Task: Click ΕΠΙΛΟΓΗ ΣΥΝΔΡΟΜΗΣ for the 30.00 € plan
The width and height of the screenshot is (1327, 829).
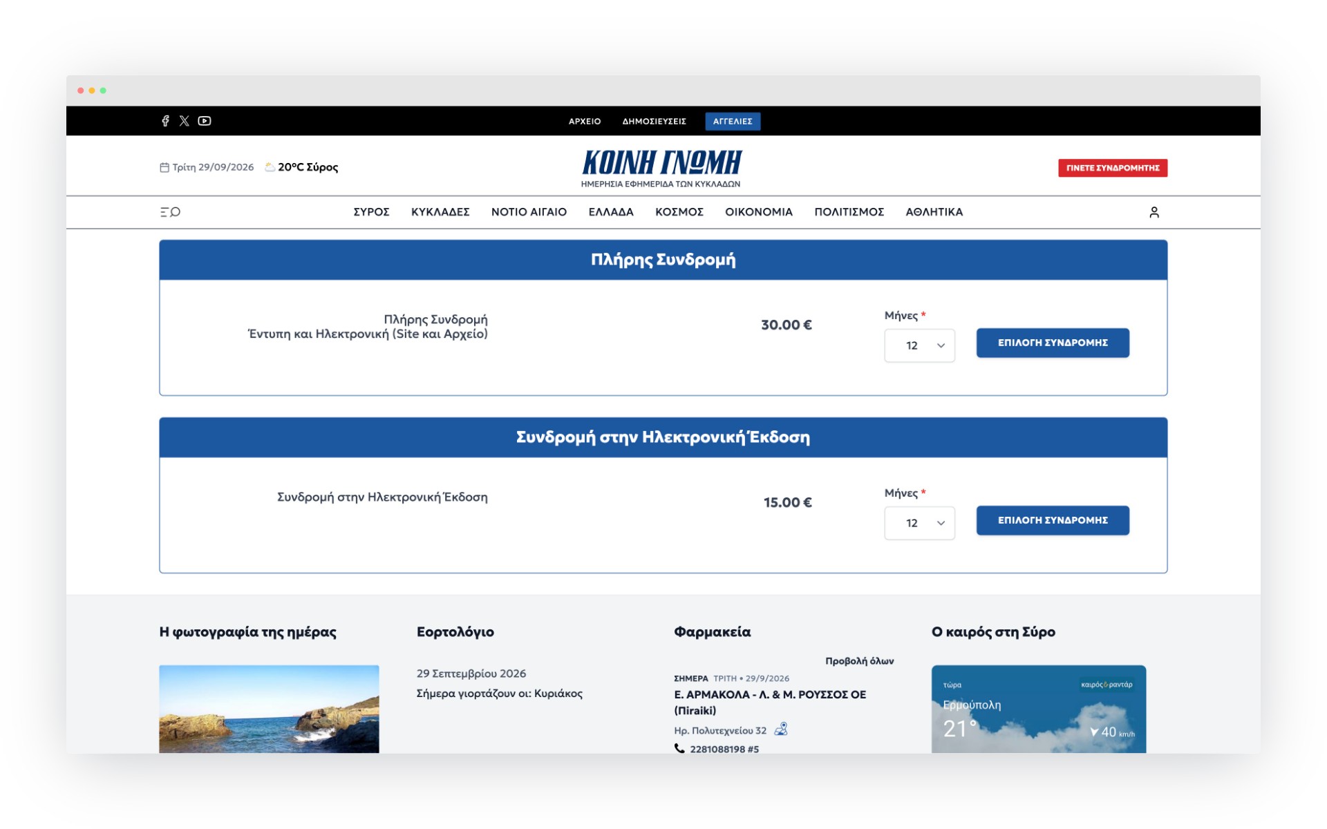Action: pos(1053,343)
